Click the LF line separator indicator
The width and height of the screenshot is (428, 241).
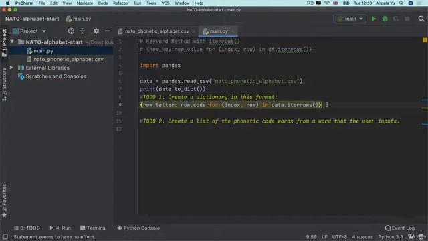[324, 236]
